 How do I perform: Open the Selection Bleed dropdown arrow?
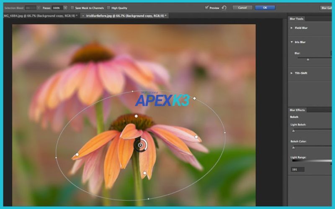pos(39,8)
